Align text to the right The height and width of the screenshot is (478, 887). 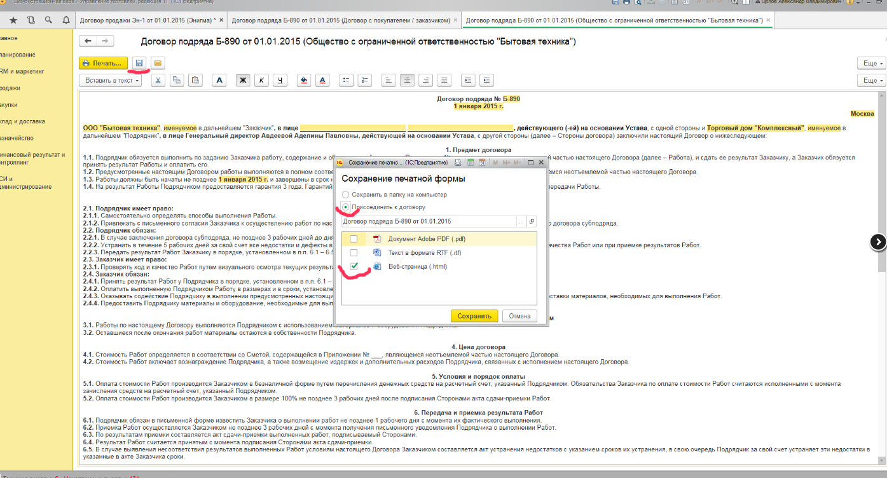tap(426, 80)
